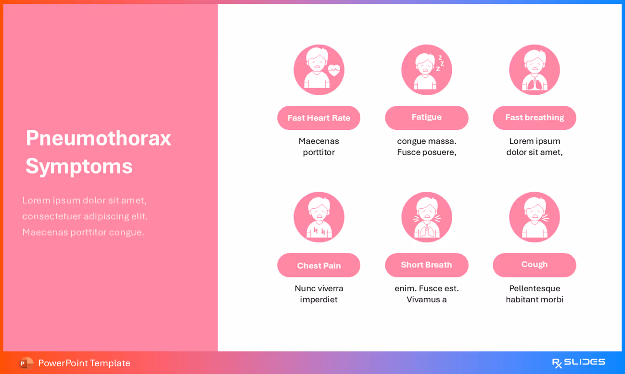Click the Short Breath label button

pyautogui.click(x=426, y=265)
